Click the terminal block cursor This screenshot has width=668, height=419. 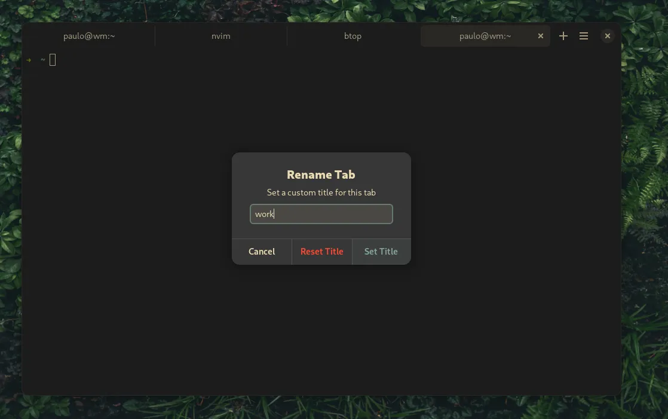(x=53, y=60)
